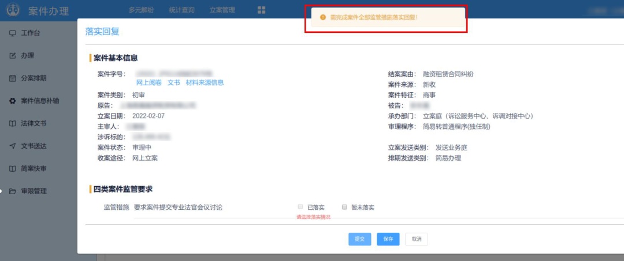Click the book icon beside 法律文书

point(13,123)
